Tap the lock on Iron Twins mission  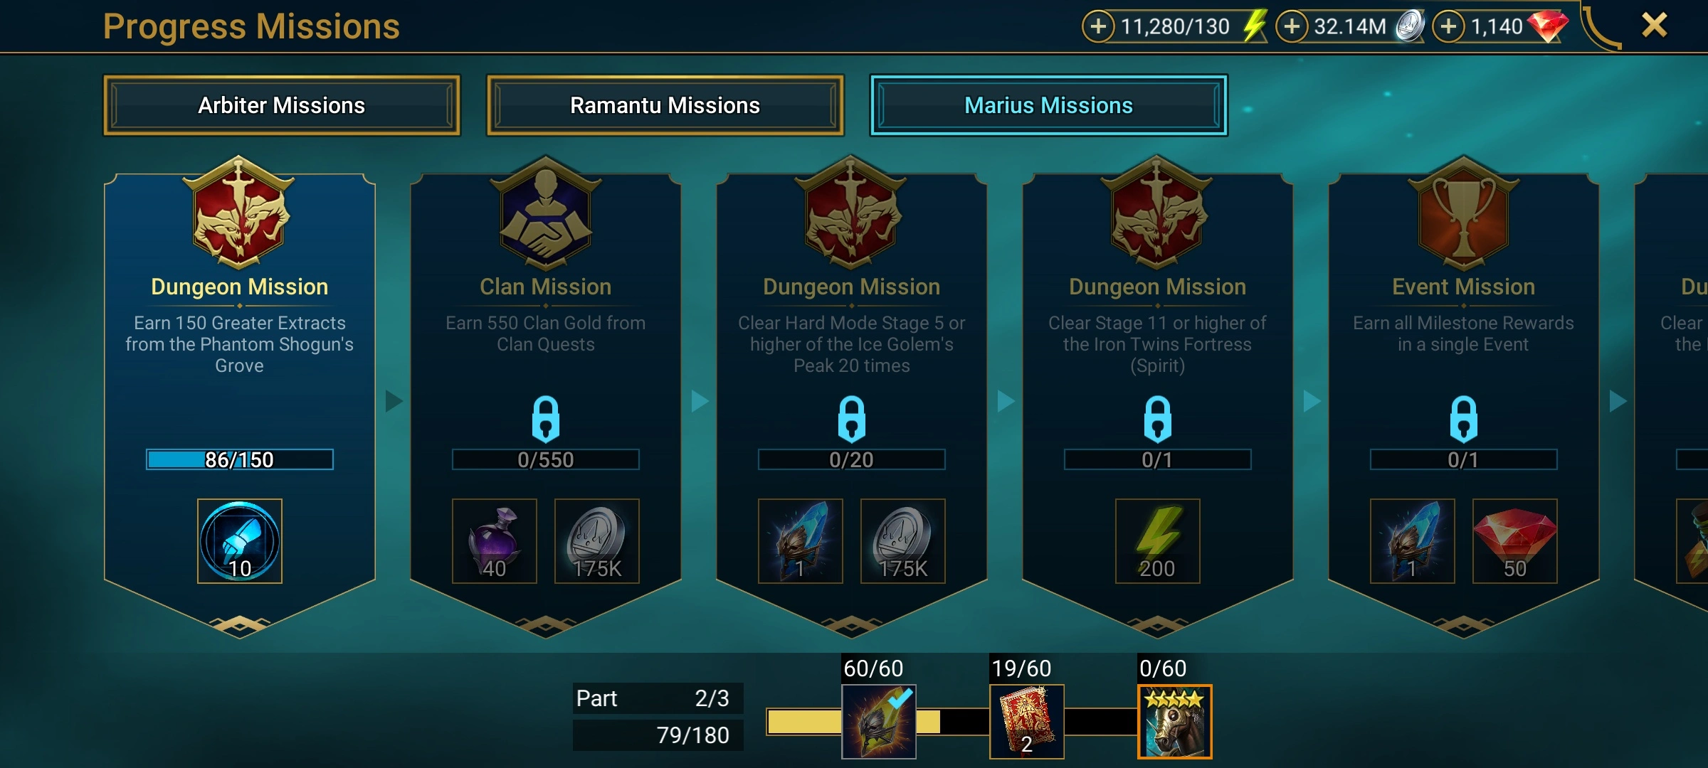tap(1157, 419)
